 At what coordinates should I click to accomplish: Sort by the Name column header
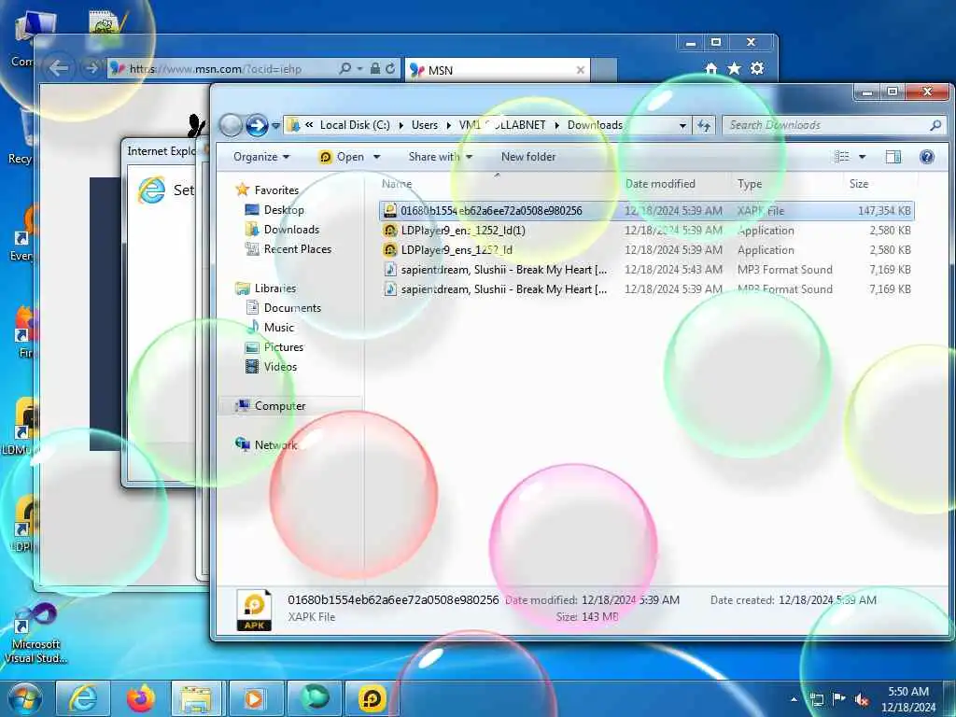(x=397, y=184)
